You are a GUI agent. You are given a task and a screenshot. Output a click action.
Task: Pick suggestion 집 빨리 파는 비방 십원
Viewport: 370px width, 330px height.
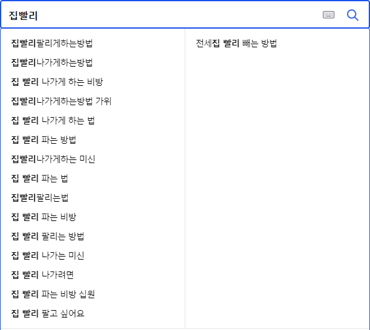click(53, 294)
